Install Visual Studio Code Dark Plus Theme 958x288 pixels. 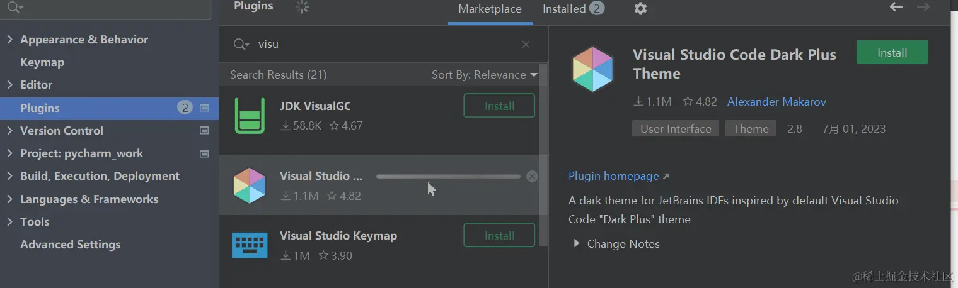coord(892,53)
